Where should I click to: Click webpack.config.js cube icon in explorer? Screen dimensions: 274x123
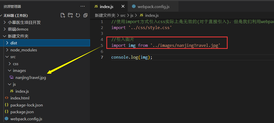click(x=7, y=119)
